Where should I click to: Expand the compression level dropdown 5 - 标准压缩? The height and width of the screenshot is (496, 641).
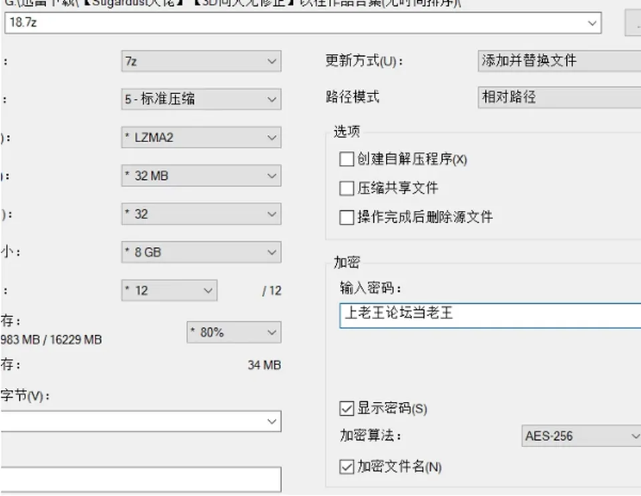pyautogui.click(x=201, y=99)
